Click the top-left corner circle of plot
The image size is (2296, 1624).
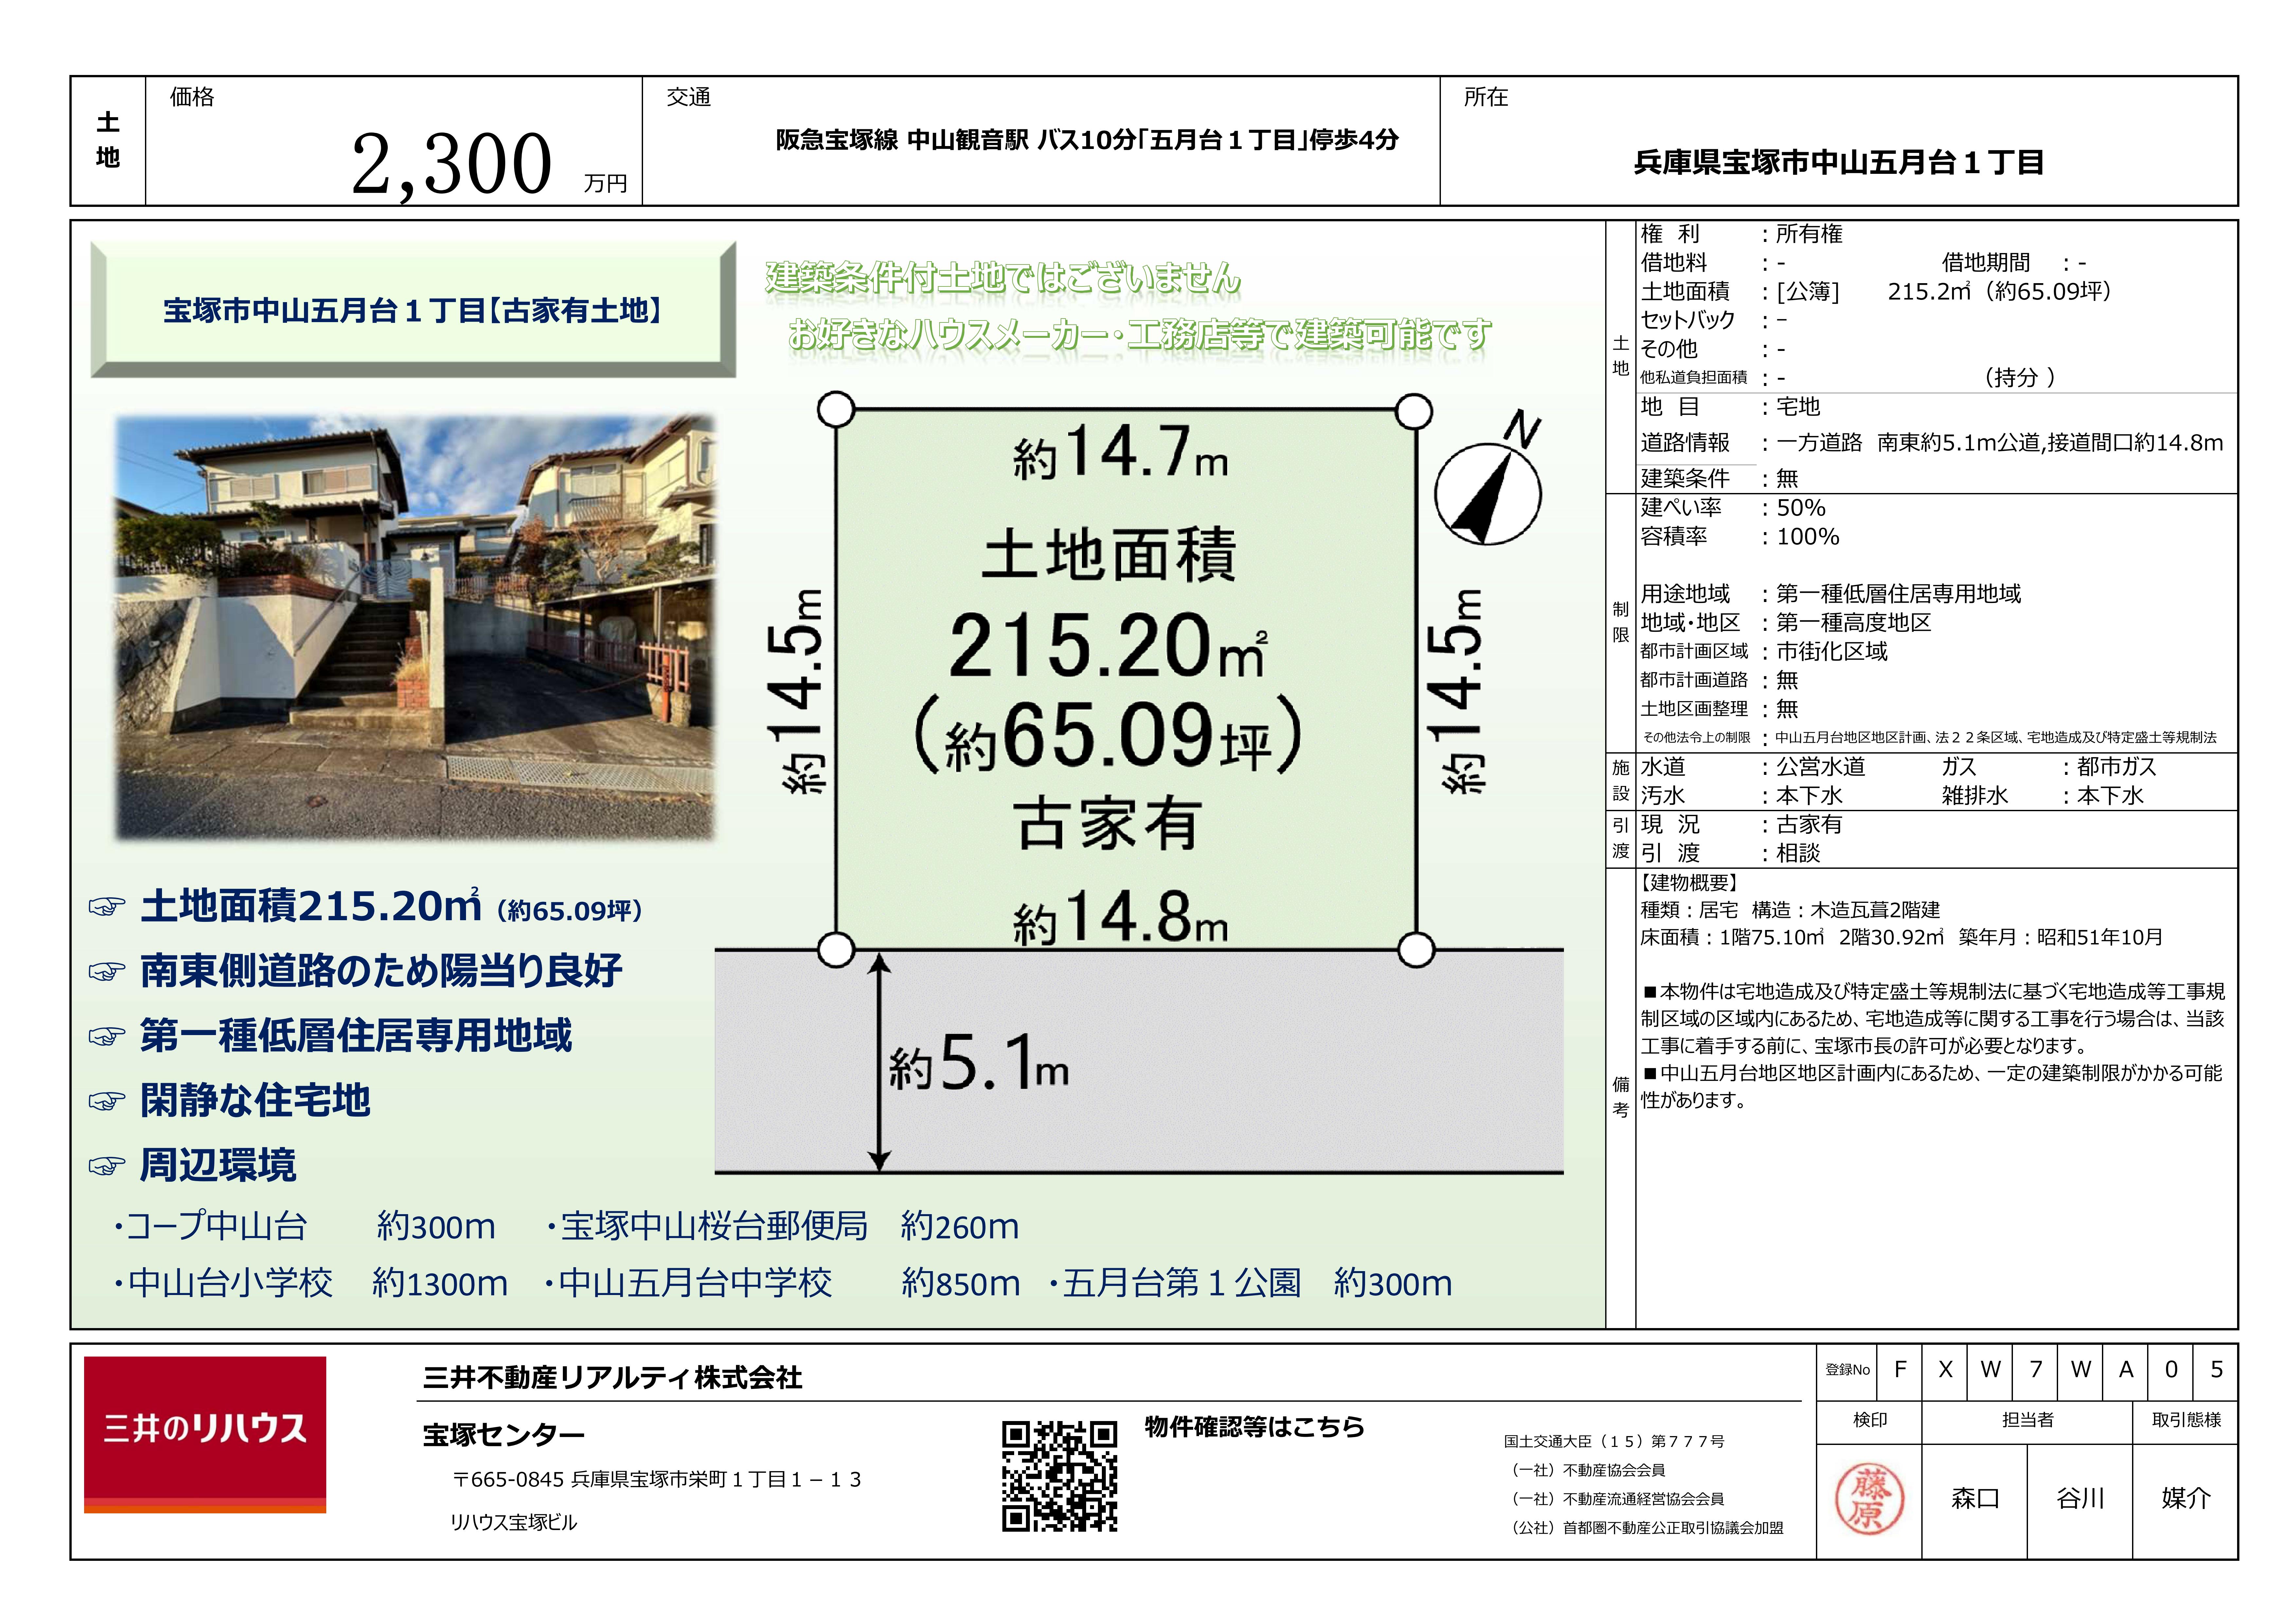[x=836, y=409]
